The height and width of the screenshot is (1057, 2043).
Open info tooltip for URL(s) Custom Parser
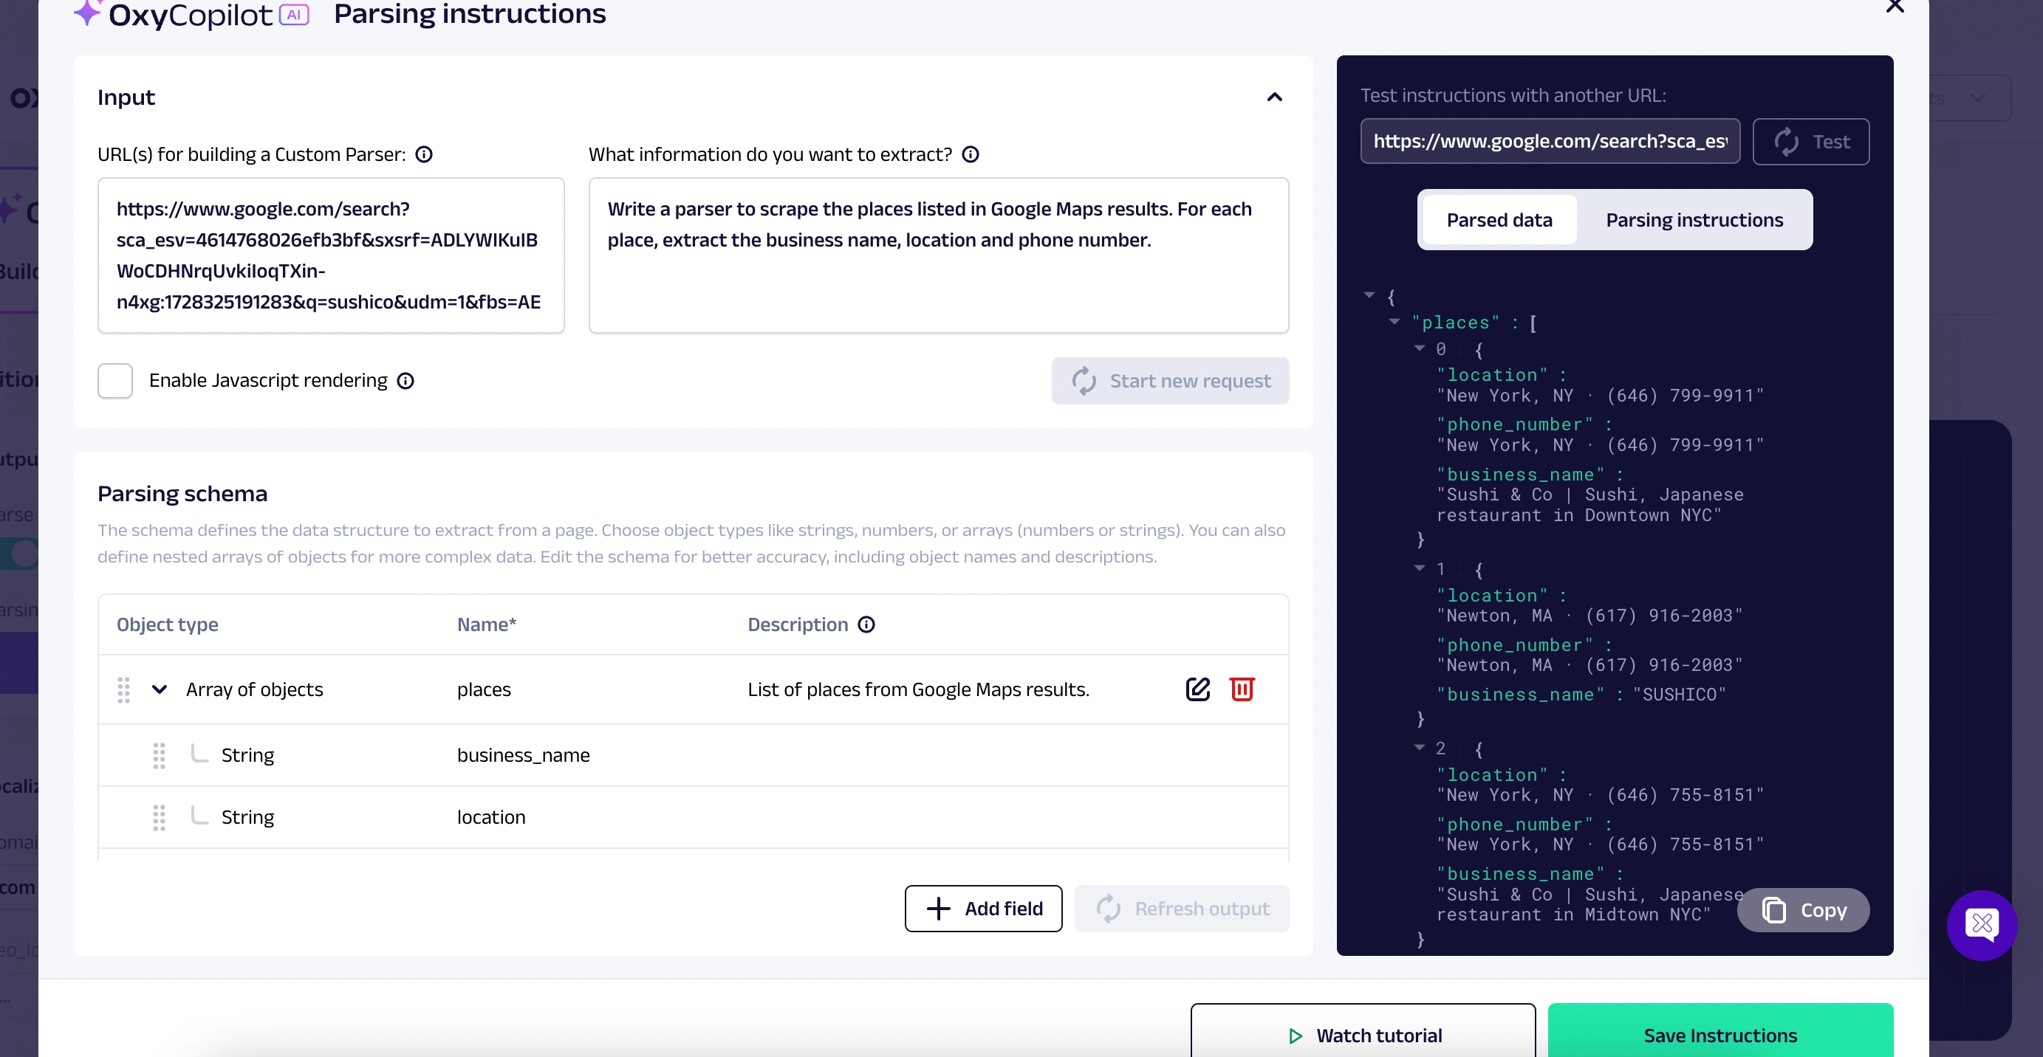[424, 154]
